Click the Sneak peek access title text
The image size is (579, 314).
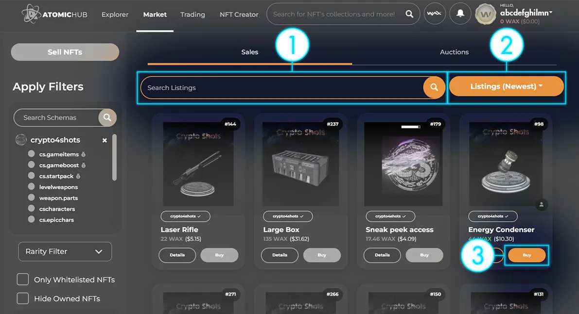(400, 230)
